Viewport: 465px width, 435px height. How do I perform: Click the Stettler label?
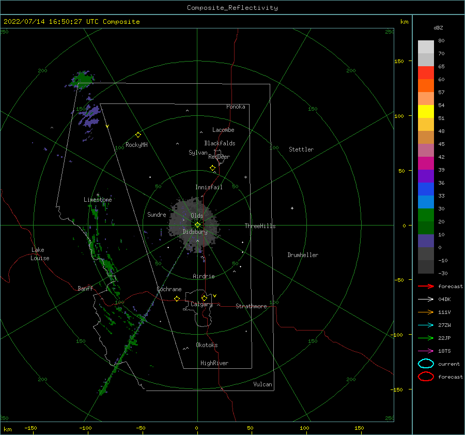coord(301,149)
